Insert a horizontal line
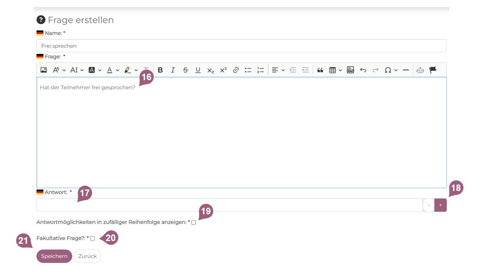The height and width of the screenshot is (279, 497). (406, 70)
